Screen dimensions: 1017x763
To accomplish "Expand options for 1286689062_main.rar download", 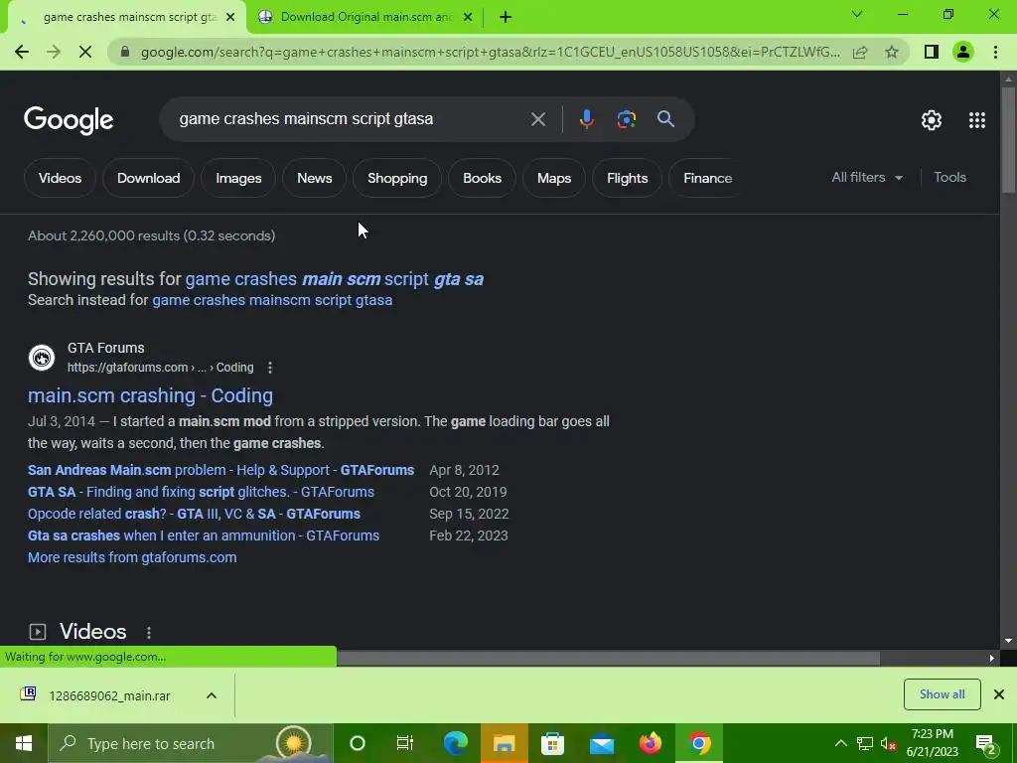I will coord(212,695).
